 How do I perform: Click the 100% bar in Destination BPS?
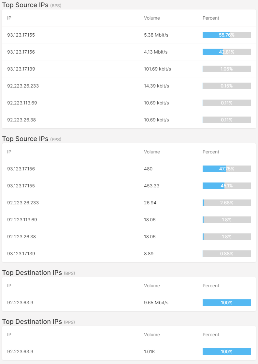[x=226, y=303]
